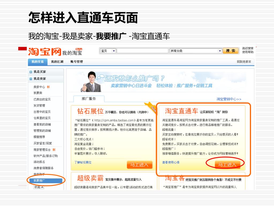274x206 pixels.
Task: Click 回到老版本 link
Action: coord(244,62)
